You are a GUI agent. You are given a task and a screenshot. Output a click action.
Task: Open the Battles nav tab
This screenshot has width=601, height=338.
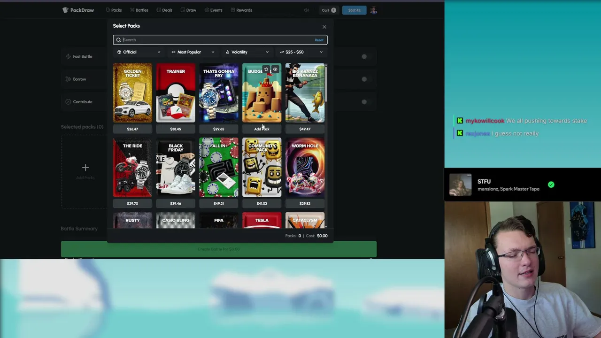(139, 10)
